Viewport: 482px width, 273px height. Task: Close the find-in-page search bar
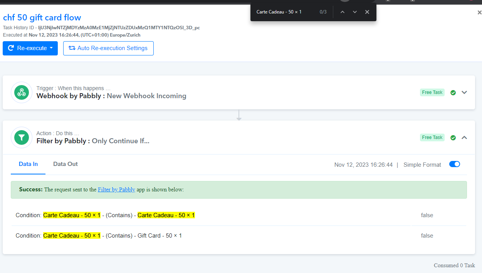pyautogui.click(x=367, y=12)
